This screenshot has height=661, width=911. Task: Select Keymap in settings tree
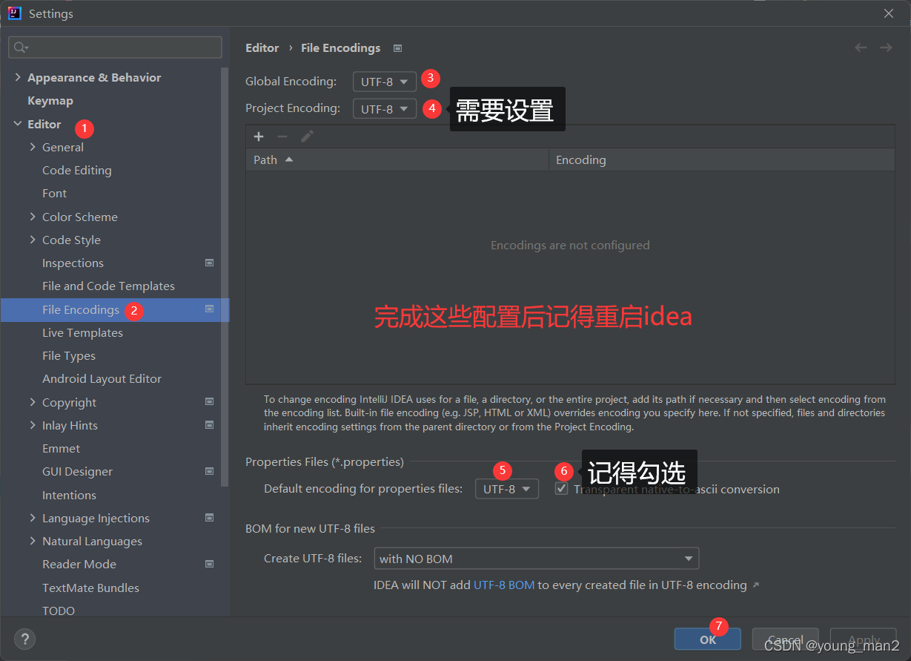[50, 101]
